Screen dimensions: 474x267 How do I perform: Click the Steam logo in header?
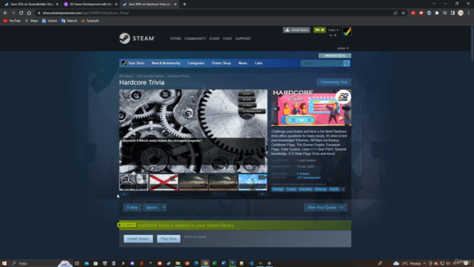(x=137, y=39)
